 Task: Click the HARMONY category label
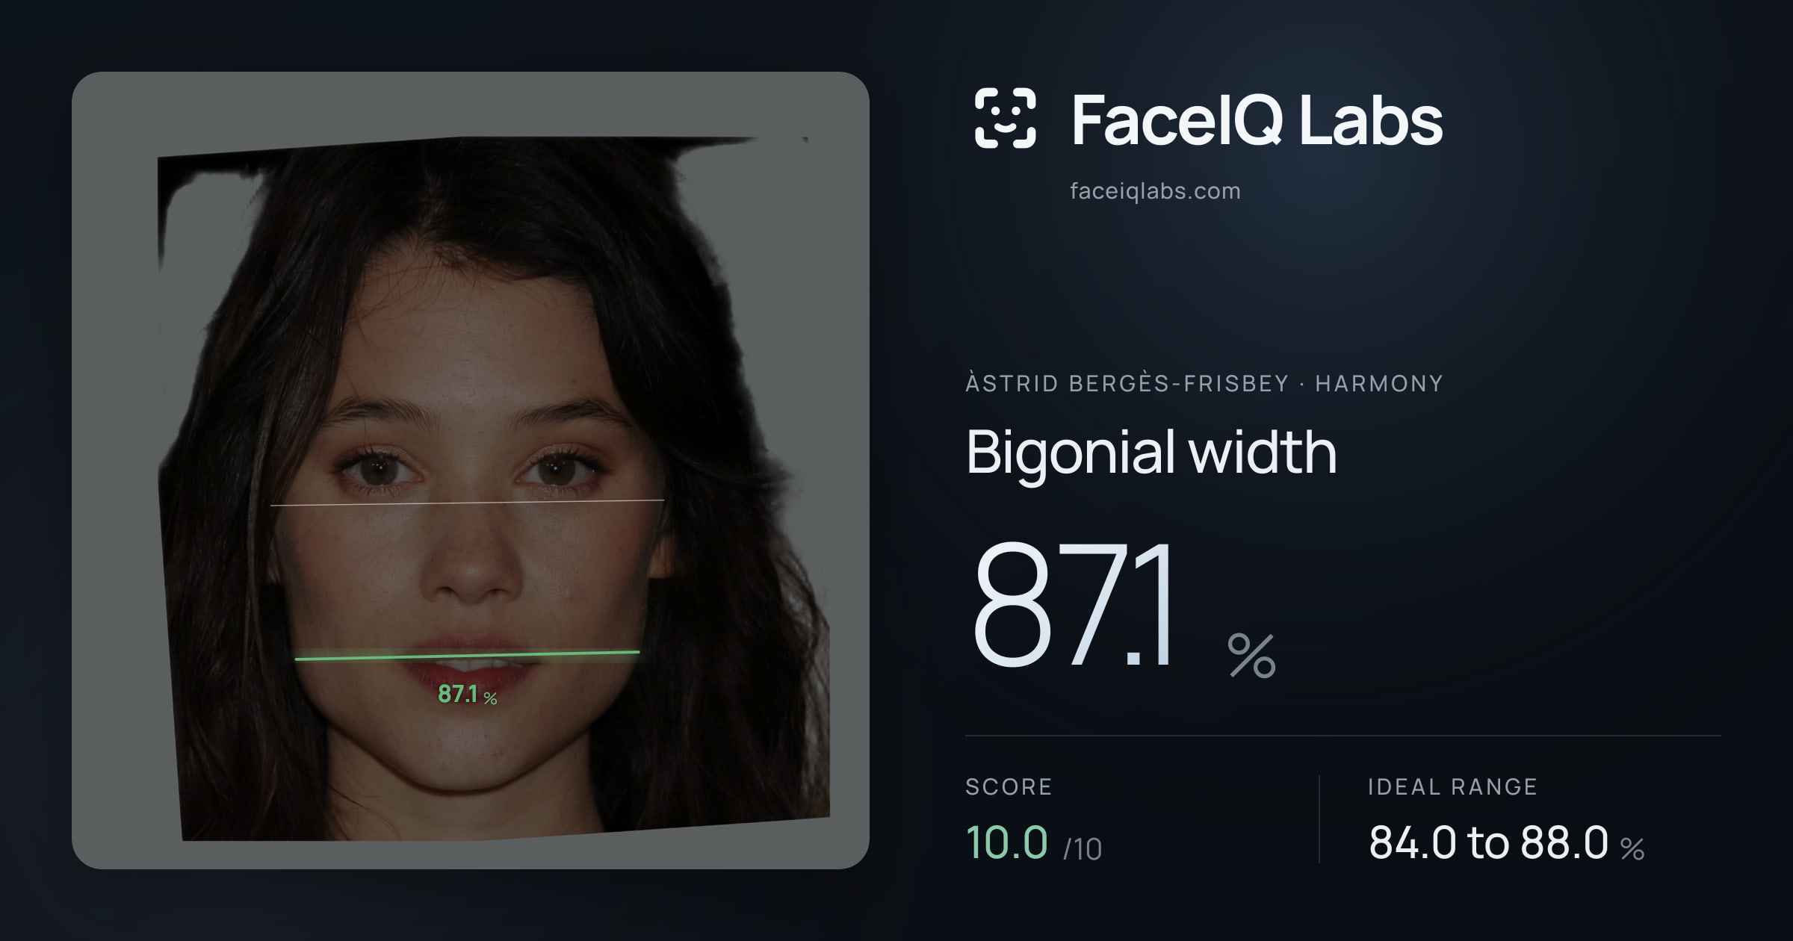(x=1379, y=384)
